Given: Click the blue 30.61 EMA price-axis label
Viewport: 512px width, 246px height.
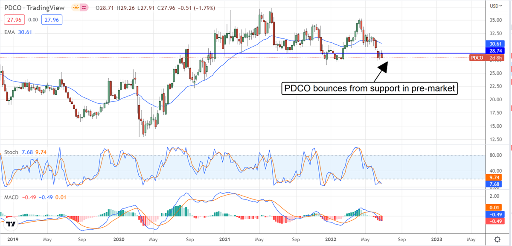Looking at the screenshot, I should [495, 43].
